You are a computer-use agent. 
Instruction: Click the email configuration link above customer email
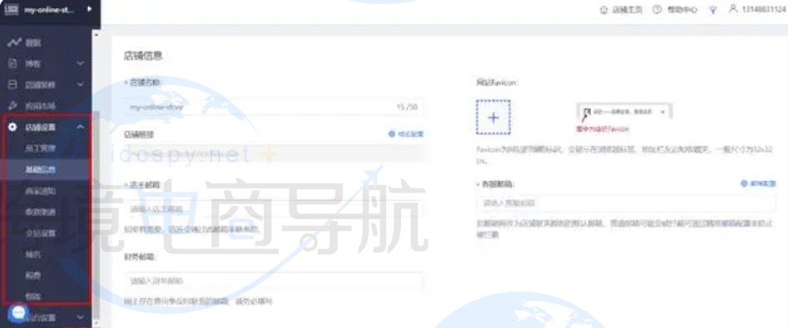pyautogui.click(x=763, y=184)
